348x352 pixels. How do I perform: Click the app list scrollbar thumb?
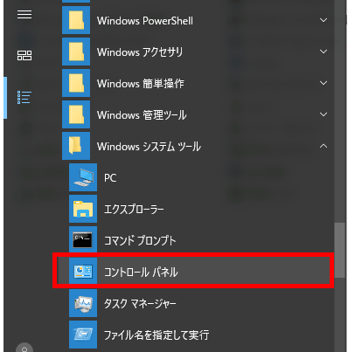click(x=339, y=251)
